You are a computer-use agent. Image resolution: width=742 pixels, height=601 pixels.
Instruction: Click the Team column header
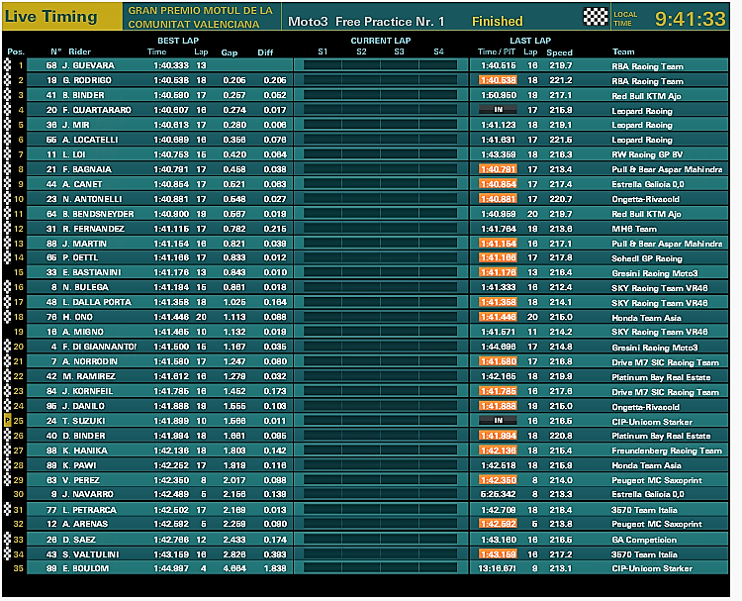coord(623,51)
